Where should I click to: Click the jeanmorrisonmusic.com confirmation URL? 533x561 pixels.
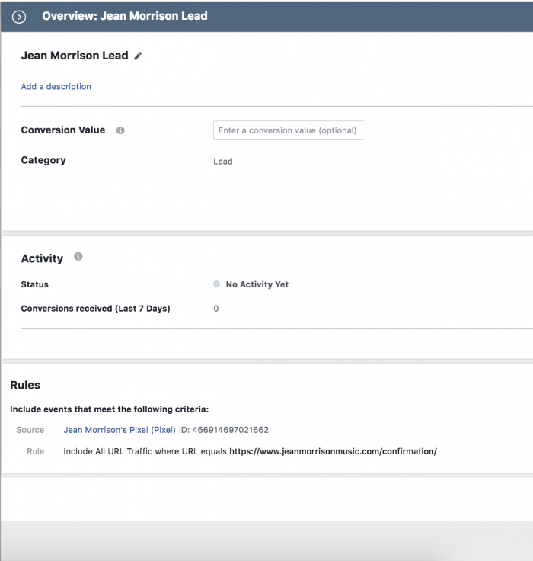[x=333, y=451]
